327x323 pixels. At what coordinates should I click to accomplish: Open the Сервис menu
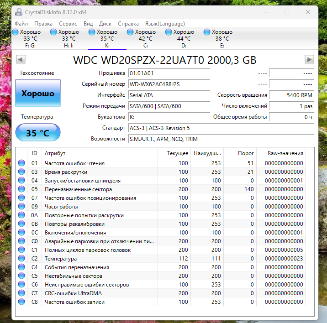point(68,24)
